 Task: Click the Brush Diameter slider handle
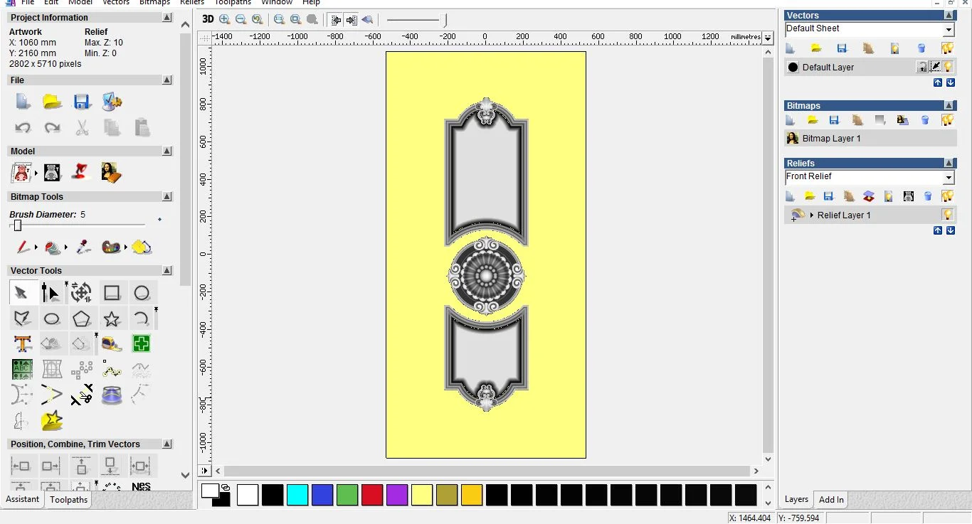pos(18,225)
